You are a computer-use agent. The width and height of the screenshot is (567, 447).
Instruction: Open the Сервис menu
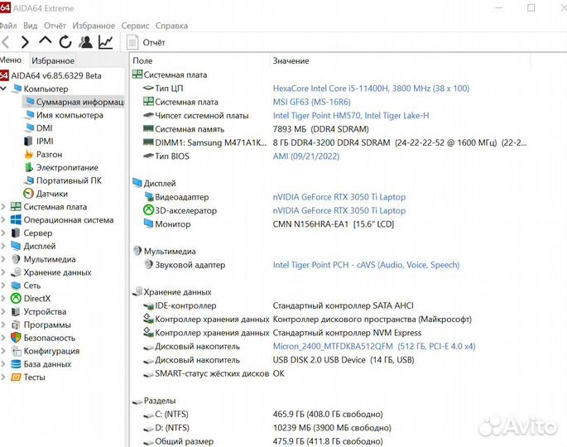tap(135, 26)
